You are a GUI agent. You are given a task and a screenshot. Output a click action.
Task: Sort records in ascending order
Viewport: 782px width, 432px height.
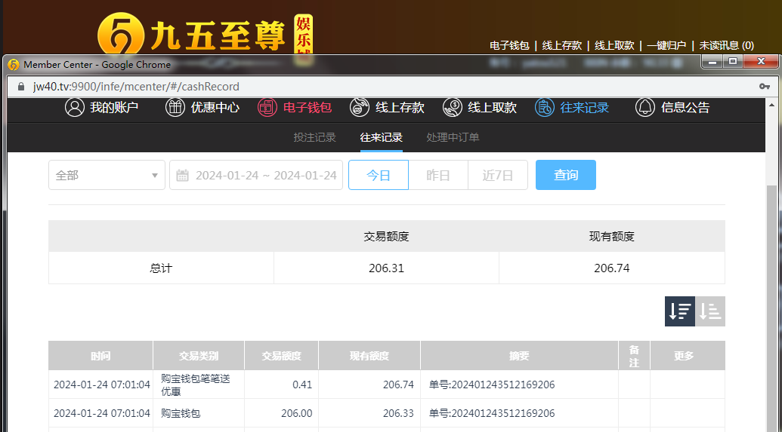(710, 311)
